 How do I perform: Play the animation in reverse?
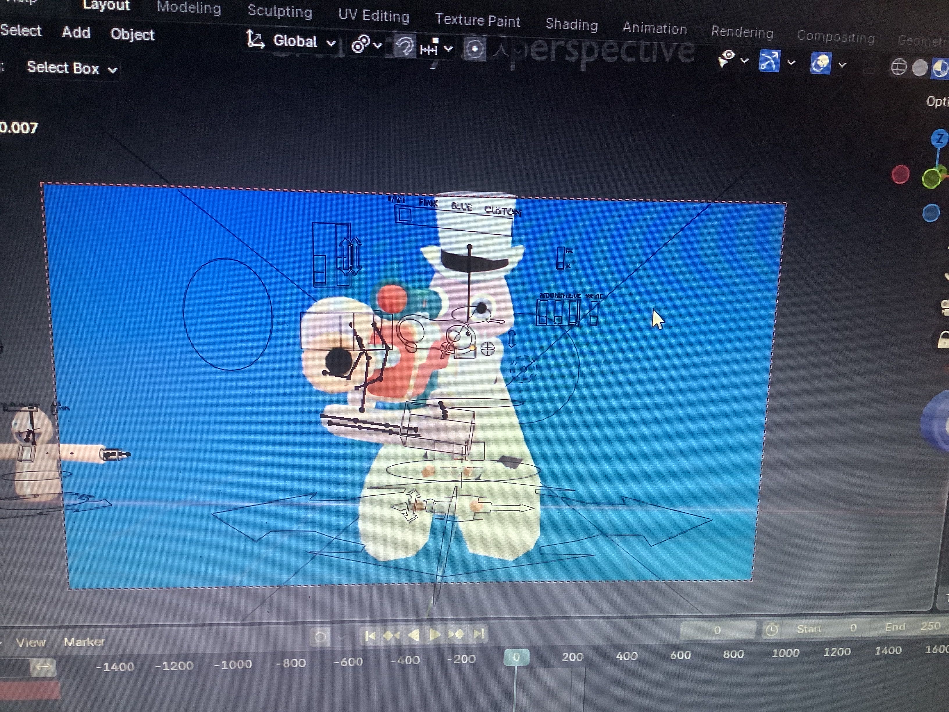point(414,635)
